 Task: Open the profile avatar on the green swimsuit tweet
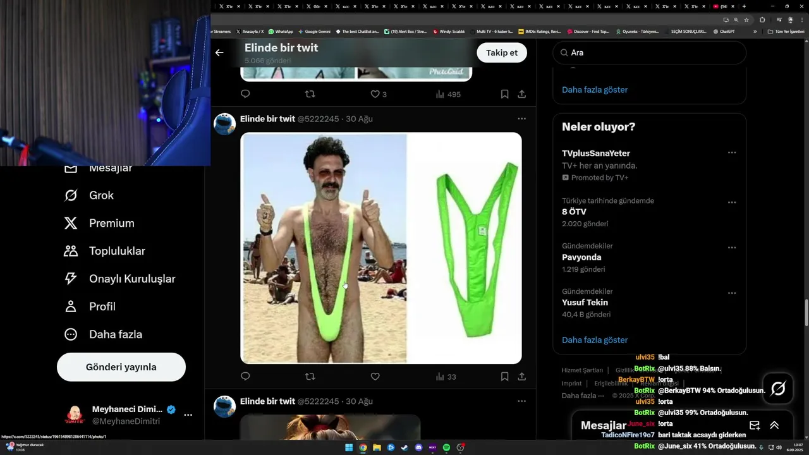(x=225, y=124)
